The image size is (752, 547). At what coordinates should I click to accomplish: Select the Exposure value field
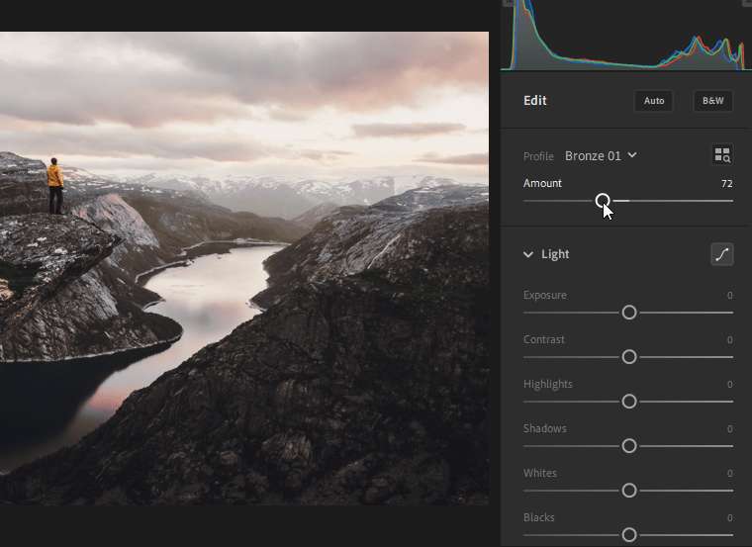coord(729,295)
